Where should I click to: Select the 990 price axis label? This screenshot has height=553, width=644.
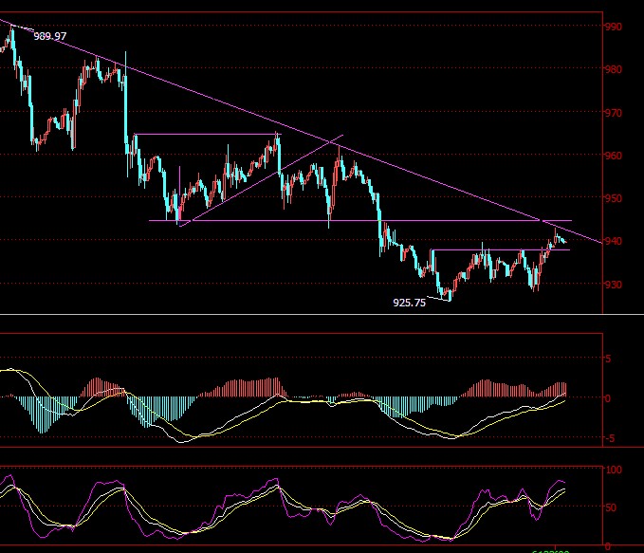coord(616,27)
